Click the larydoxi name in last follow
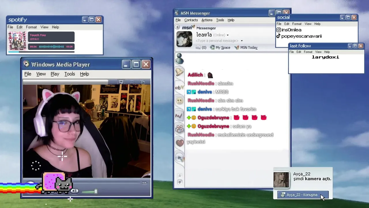369x208 pixels. 325,57
